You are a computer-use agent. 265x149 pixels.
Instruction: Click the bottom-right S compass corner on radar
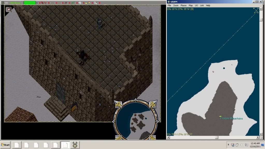coord(153,138)
